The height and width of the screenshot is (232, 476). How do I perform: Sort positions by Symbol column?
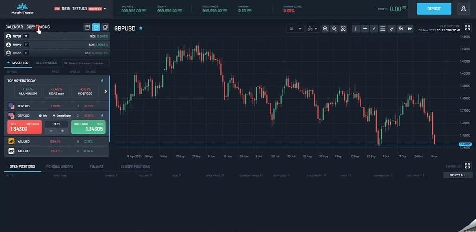[112, 176]
